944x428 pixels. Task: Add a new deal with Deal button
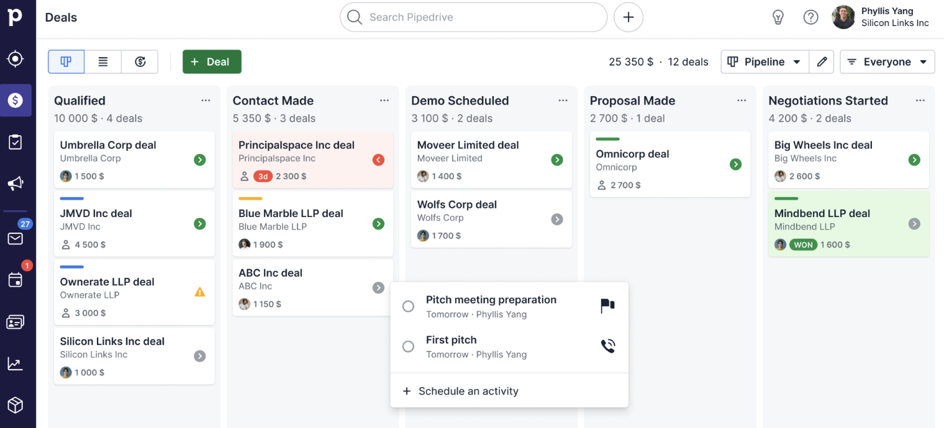(x=212, y=62)
